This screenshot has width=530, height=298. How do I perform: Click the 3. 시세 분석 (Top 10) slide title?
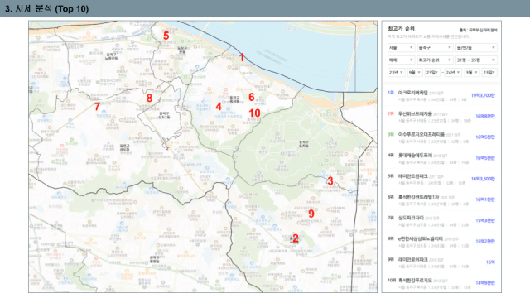[46, 8]
